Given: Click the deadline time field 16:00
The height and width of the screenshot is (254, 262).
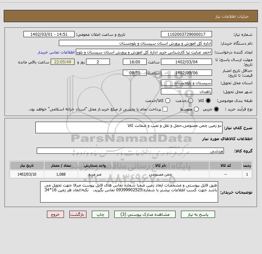Looking at the screenshot, I should 135,62.
